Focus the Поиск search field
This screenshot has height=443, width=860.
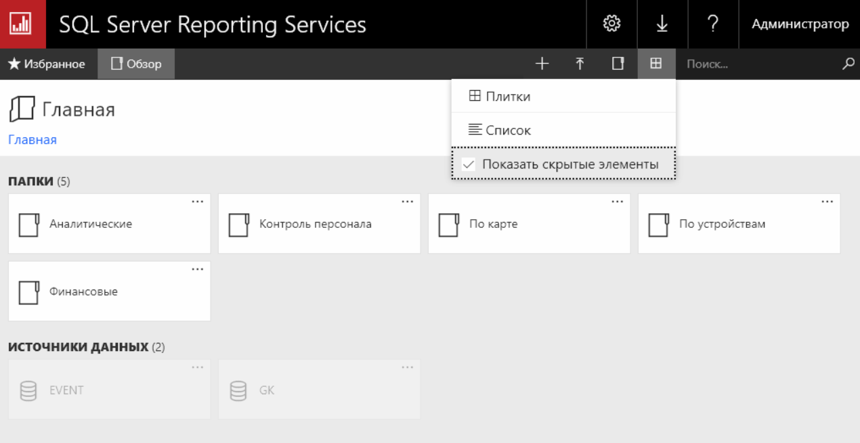coord(758,64)
